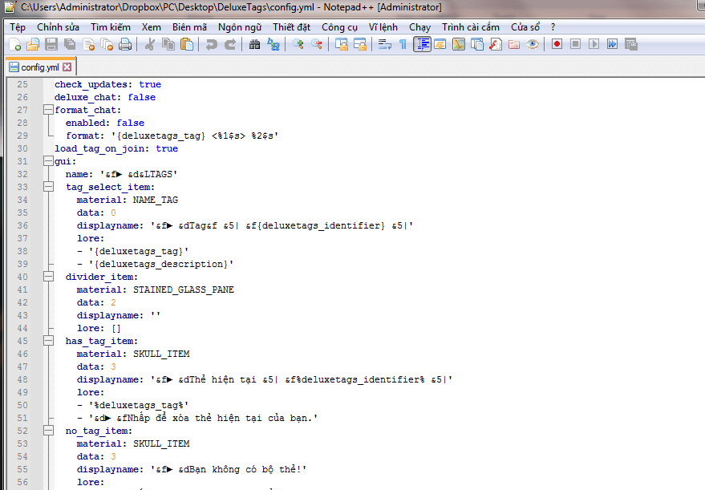The height and width of the screenshot is (490, 705).
Task: Collapse the gui section fold marker
Action: 48,161
